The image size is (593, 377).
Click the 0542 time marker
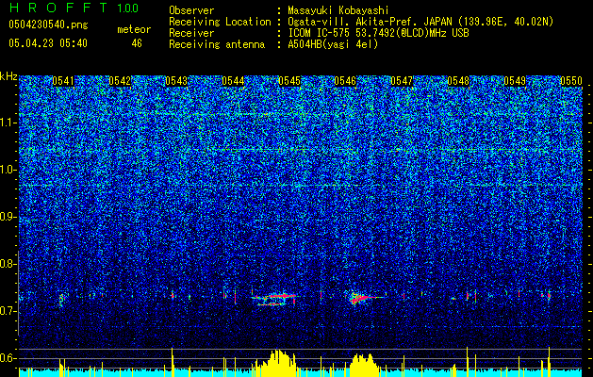(120, 81)
